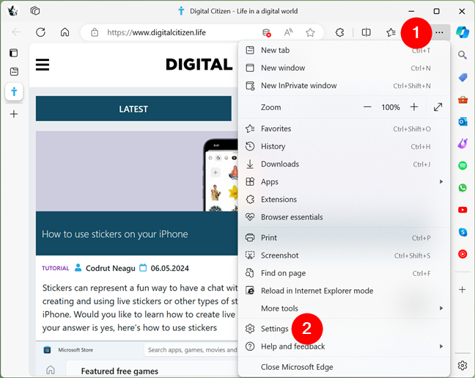Add this page to favorites star
This screenshot has width=475, height=378.
310,32
